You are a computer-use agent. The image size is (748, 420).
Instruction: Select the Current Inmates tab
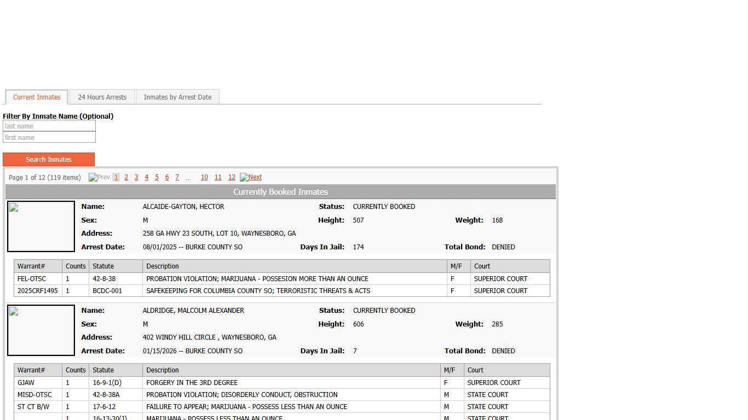point(37,97)
